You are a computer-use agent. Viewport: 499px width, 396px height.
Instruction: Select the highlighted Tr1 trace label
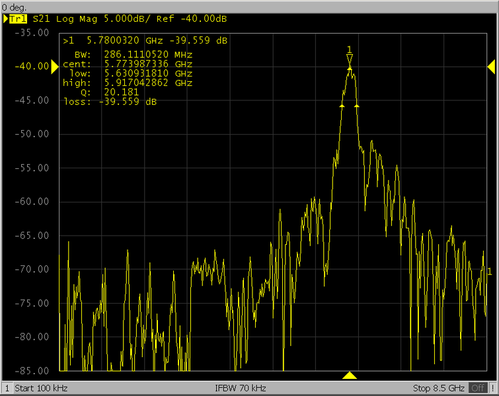[18, 20]
